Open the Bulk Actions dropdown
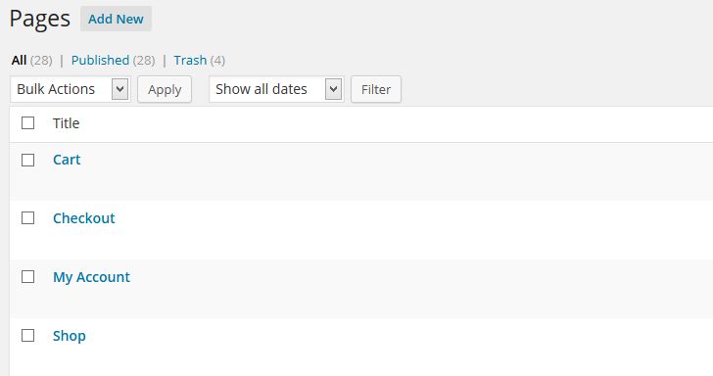 click(x=71, y=89)
